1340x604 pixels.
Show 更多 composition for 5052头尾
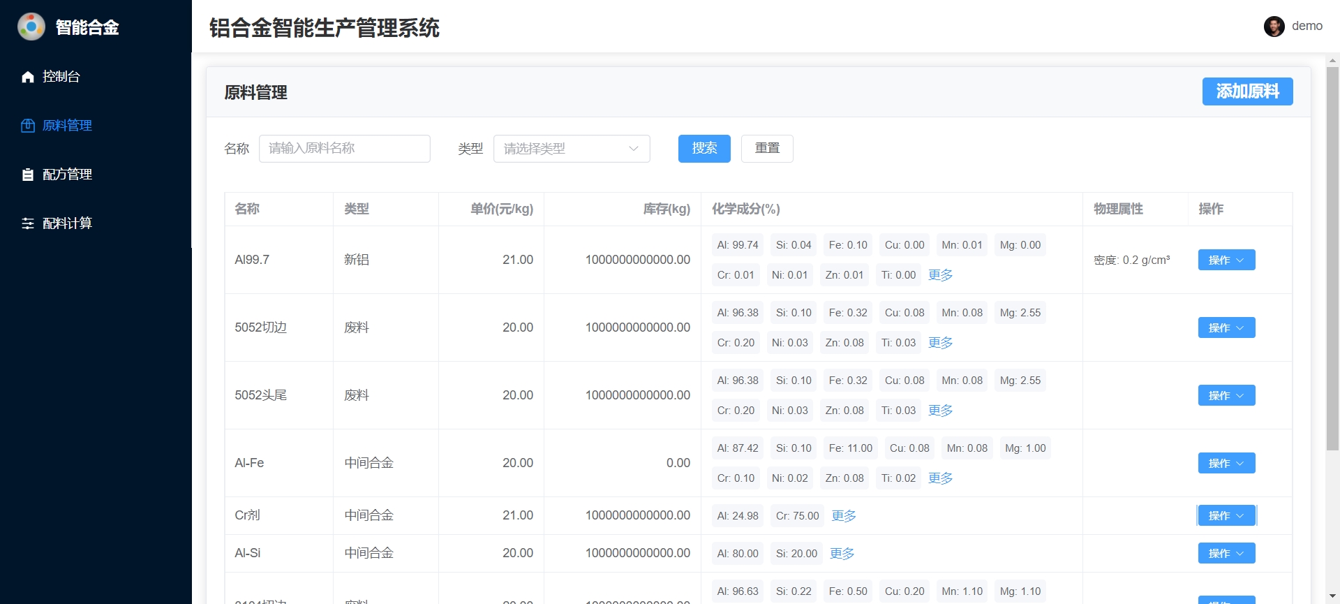point(940,411)
